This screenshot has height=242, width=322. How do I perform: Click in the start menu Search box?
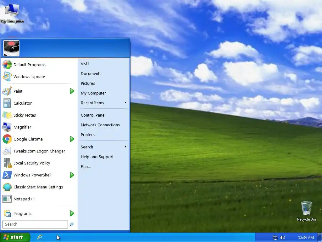(x=35, y=224)
